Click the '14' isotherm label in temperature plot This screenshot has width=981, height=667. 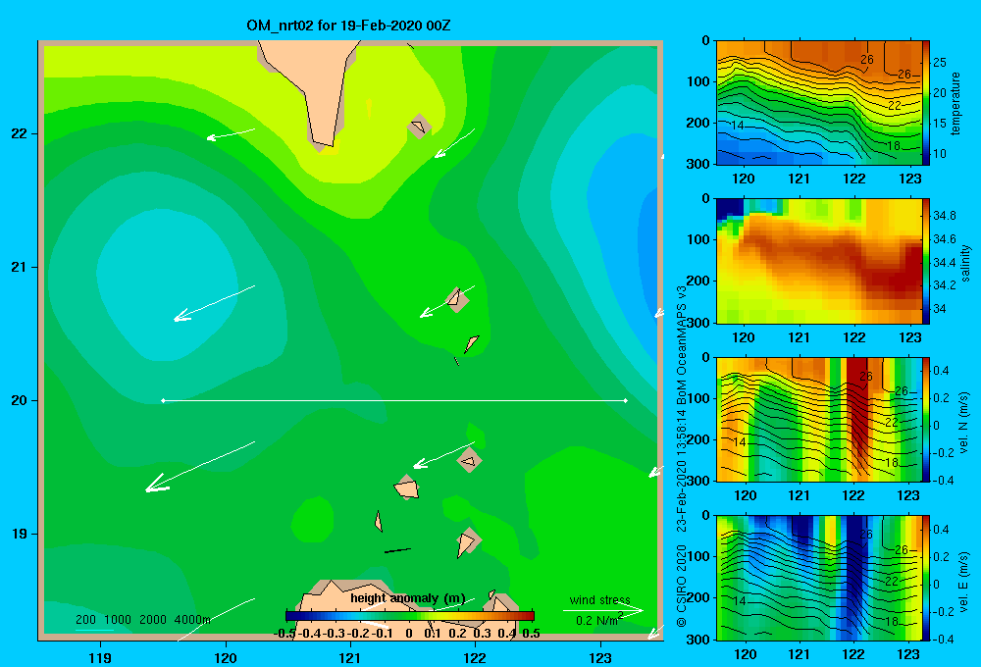[x=738, y=126]
